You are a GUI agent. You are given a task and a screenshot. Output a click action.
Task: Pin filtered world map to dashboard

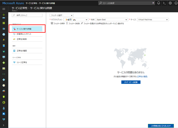pyautogui.click(x=102, y=23)
